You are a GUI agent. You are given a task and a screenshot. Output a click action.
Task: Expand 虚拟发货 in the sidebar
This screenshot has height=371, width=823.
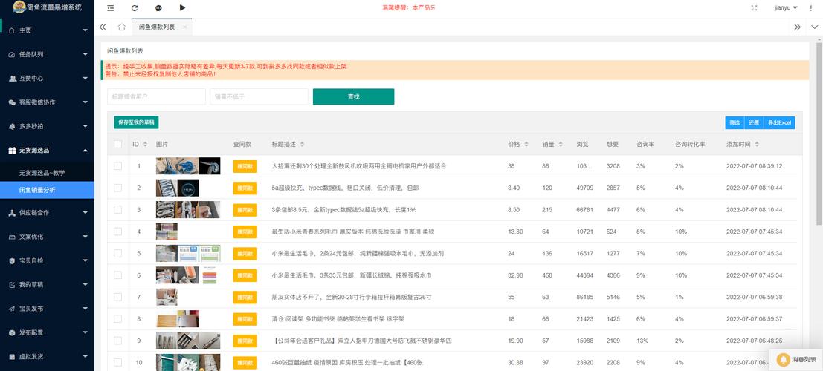(48, 357)
